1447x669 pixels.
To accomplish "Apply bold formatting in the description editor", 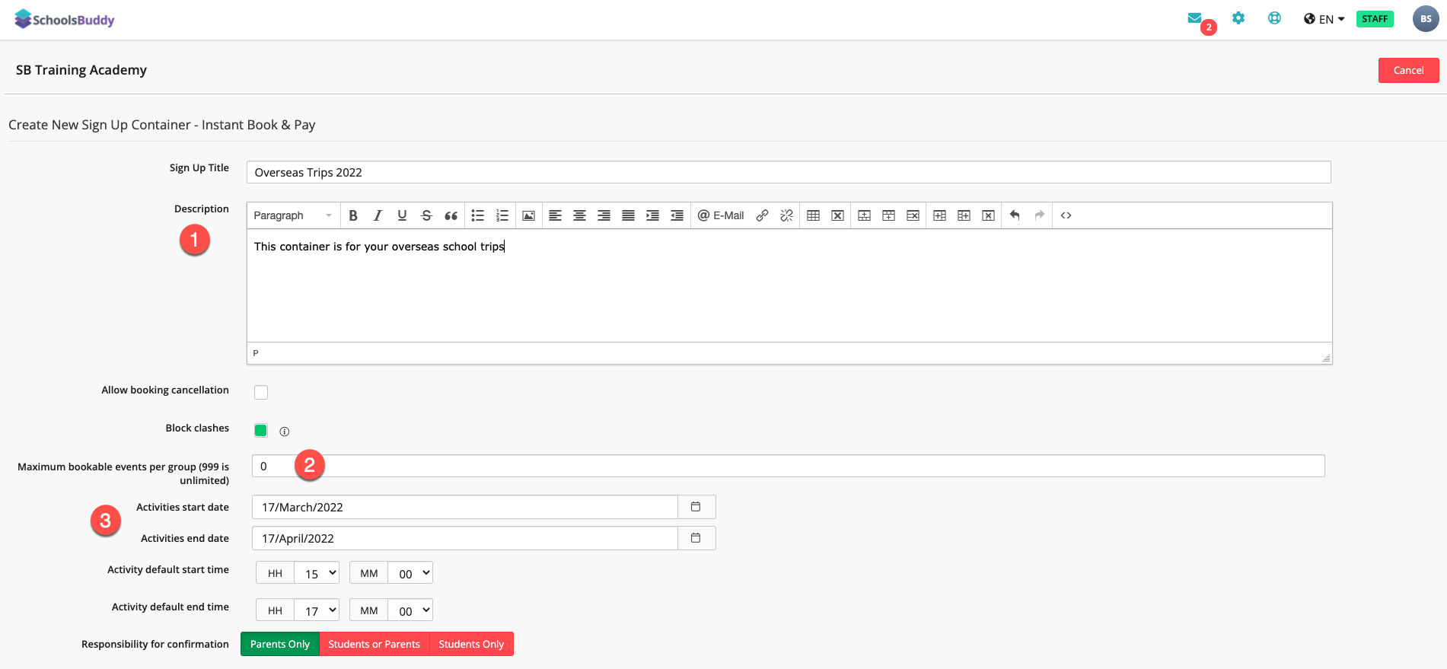I will (353, 215).
